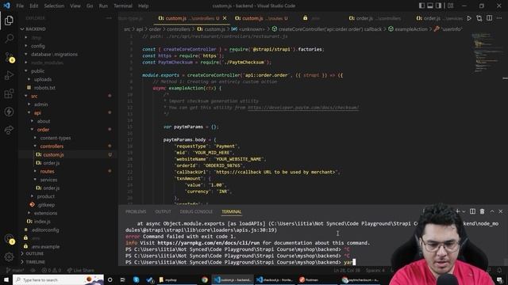
Task: Open the Selection menu
Action: (54, 6)
